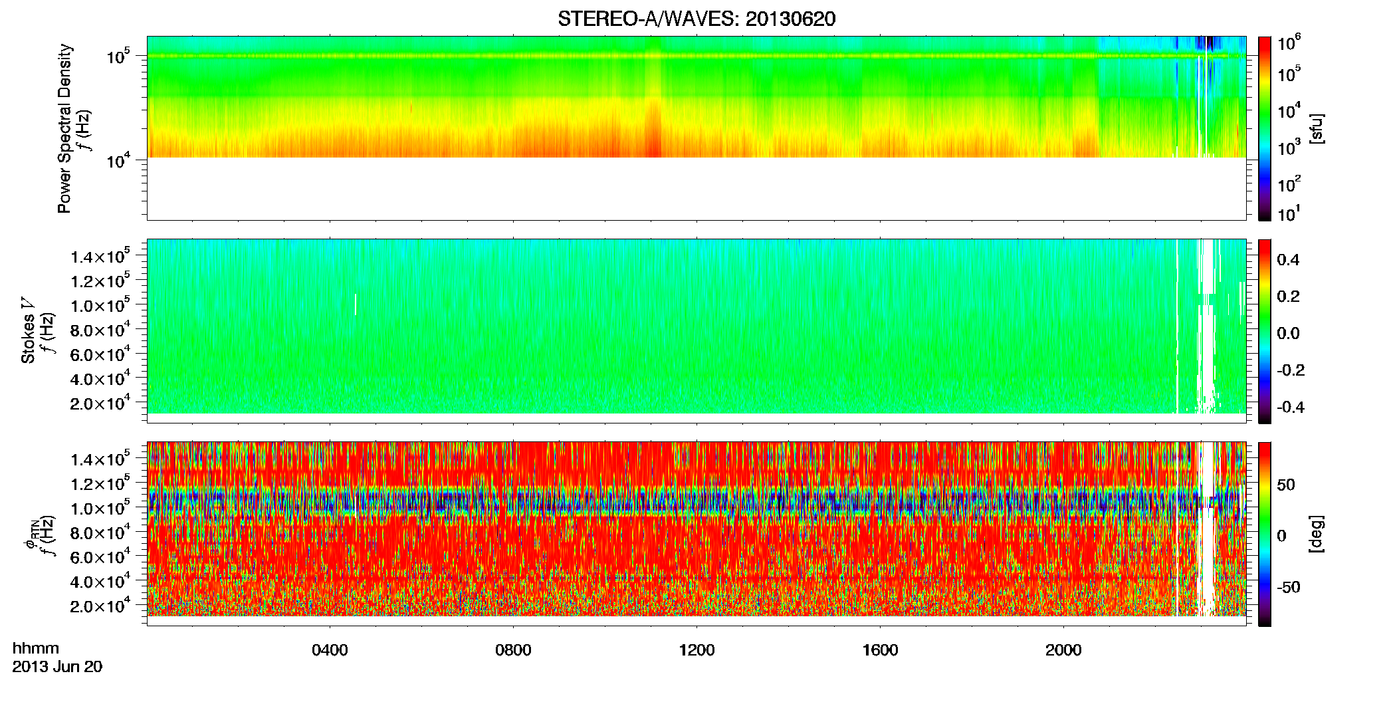
Task: Click the power spectral density spectrogram panel
Action: pos(696,128)
